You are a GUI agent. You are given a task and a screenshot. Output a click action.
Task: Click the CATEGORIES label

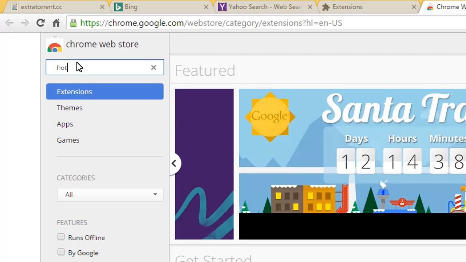click(x=76, y=178)
